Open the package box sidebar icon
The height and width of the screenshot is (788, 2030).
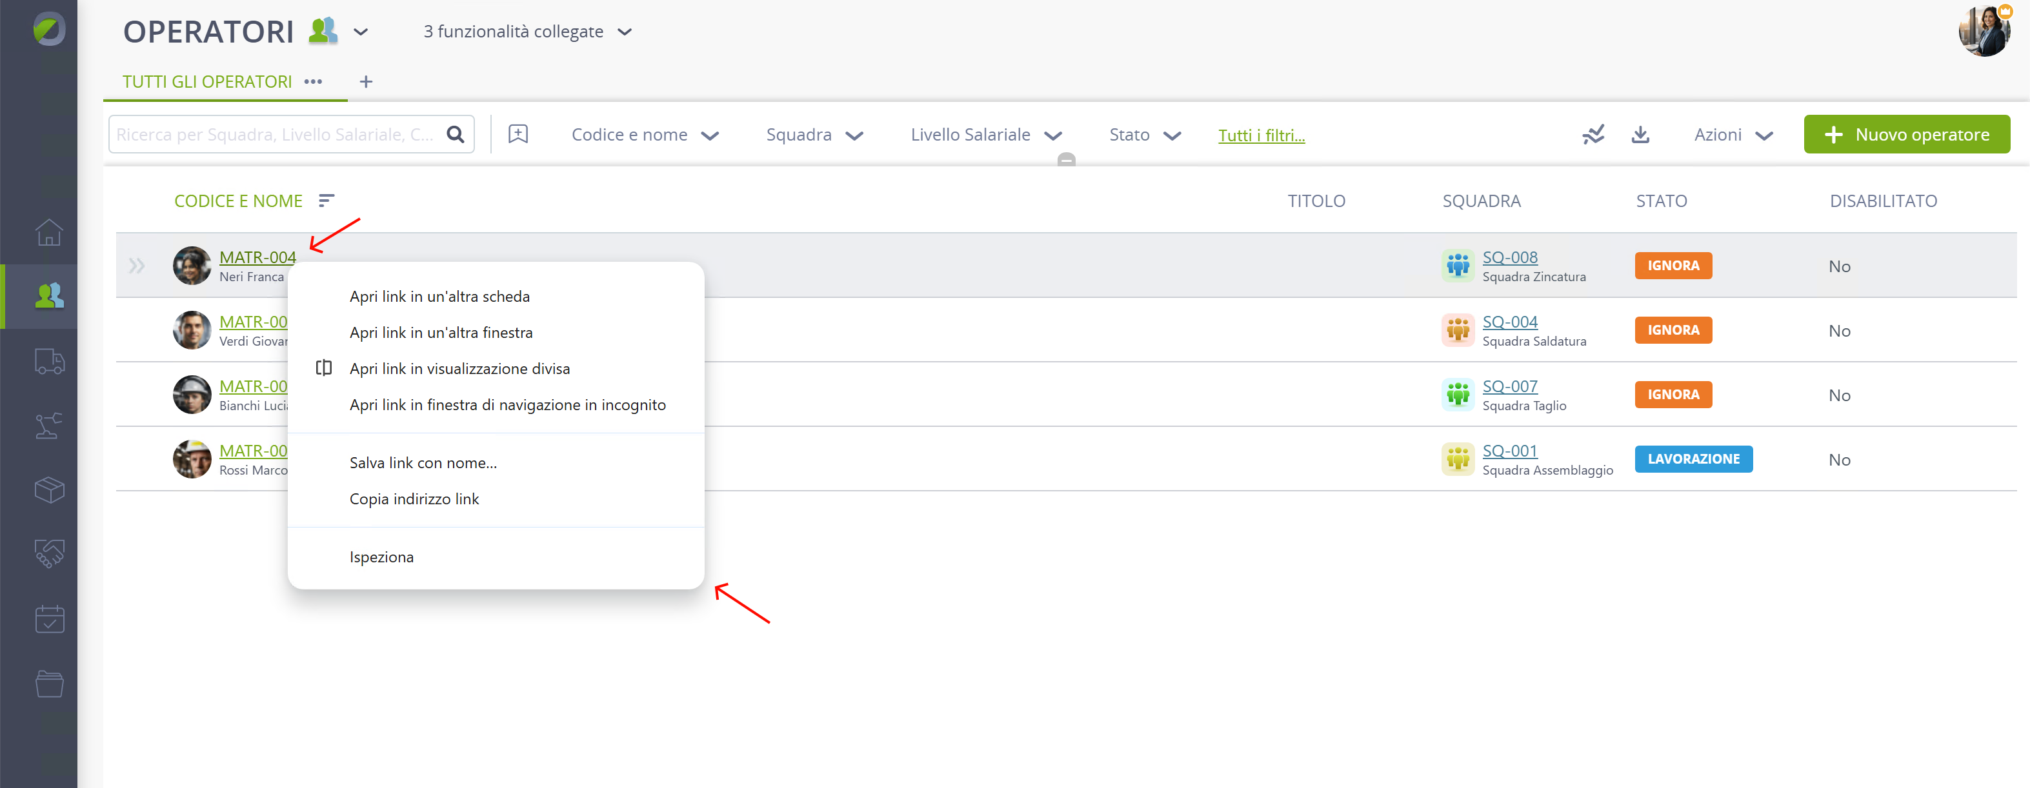point(49,489)
